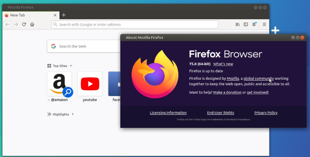Screen dimensions: 310x157
Task: Go back using the Firefox back arrow
Action: pos(8,24)
